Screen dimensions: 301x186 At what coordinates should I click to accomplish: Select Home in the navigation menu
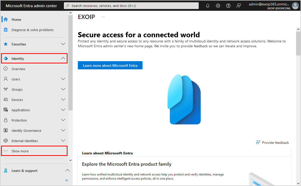[16, 19]
